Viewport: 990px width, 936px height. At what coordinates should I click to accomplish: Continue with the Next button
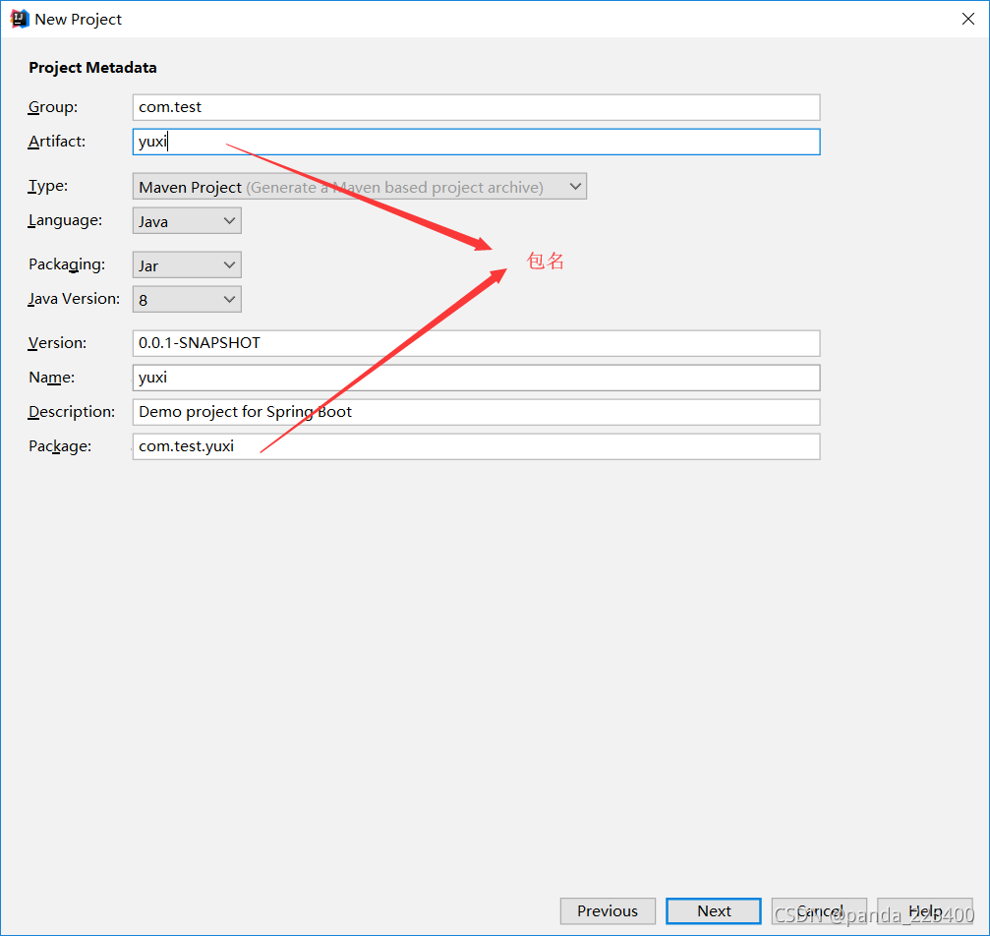click(x=714, y=910)
